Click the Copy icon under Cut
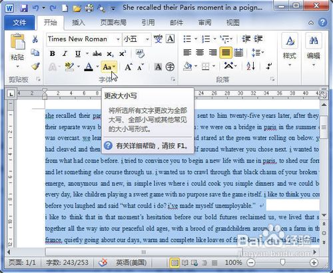 coord(35,53)
